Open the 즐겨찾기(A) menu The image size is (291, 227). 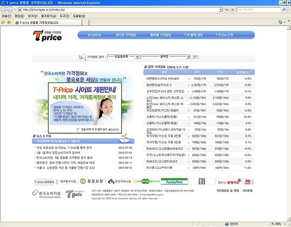48,16
